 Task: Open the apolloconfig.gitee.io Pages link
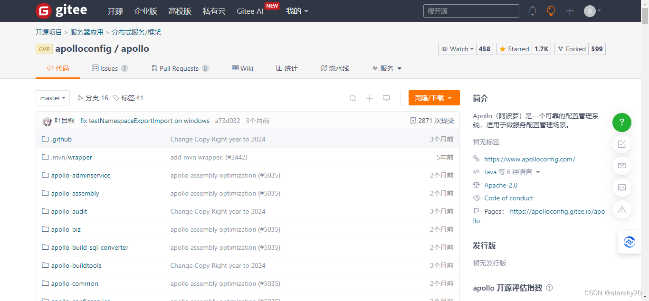[557, 211]
